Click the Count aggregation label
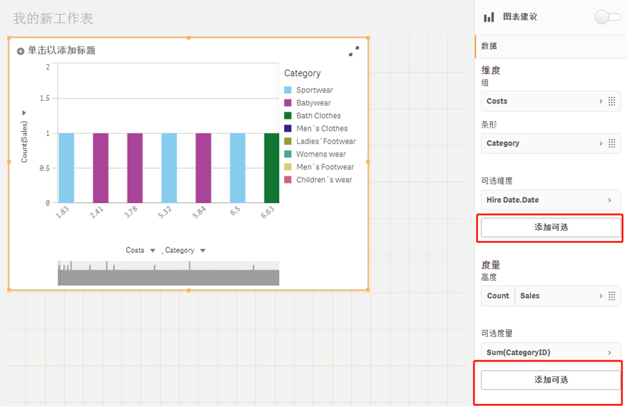Viewport: 627px width, 407px height. click(x=498, y=296)
